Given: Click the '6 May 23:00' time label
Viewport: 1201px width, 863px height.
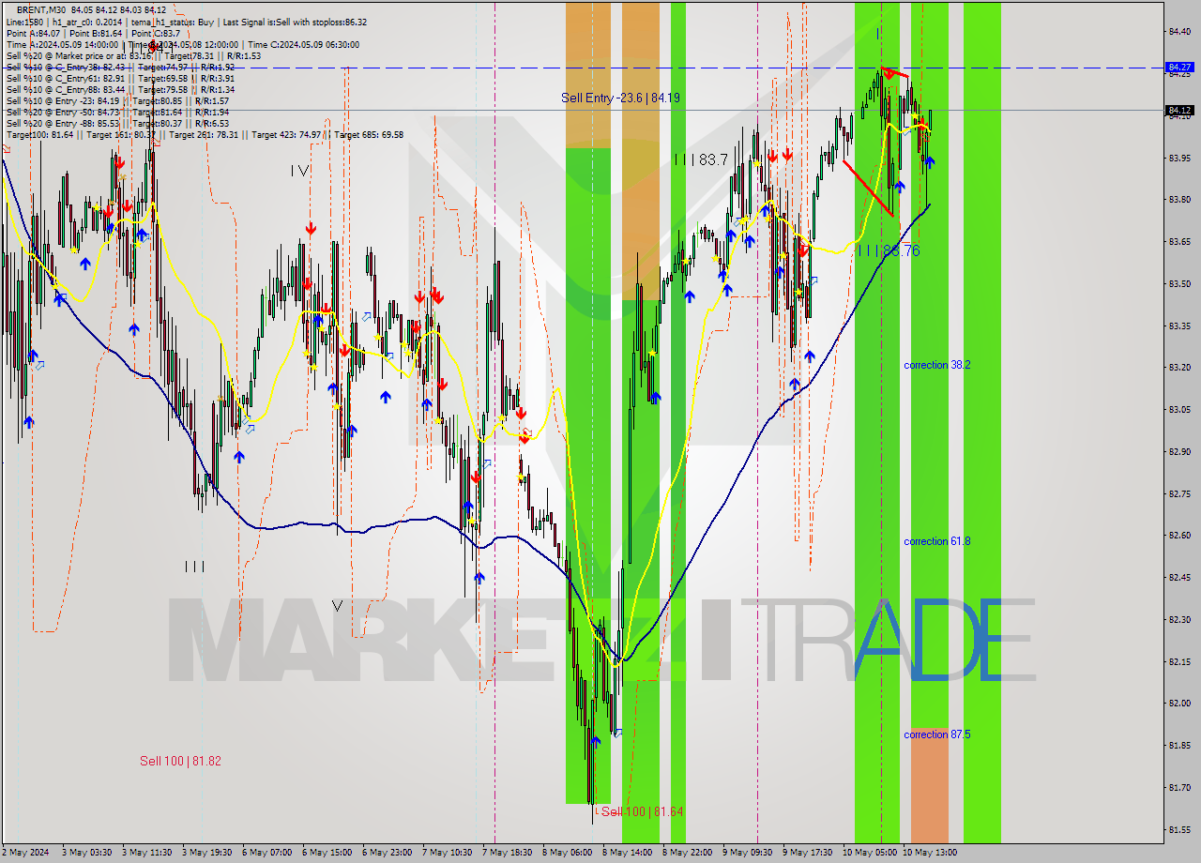Looking at the screenshot, I should pos(387,853).
